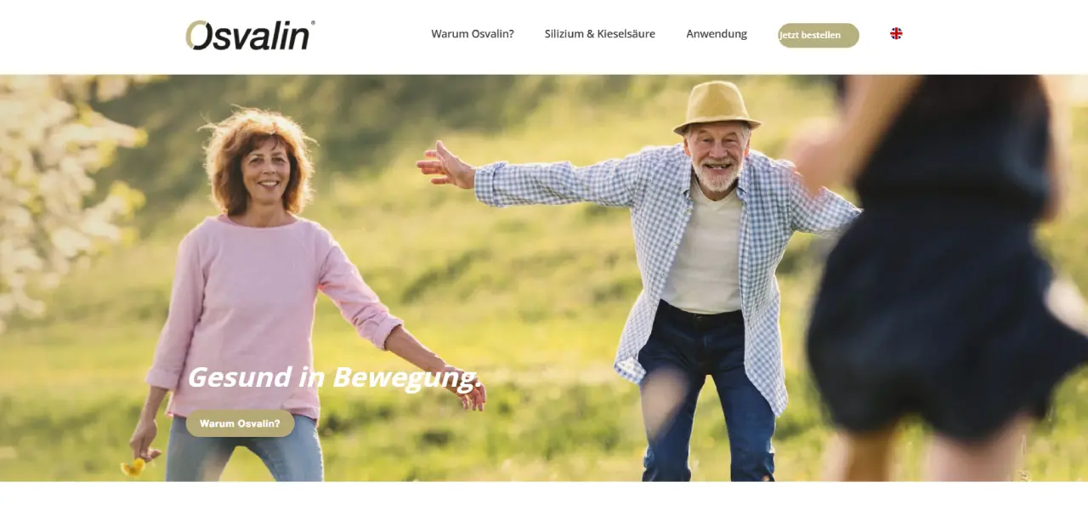The image size is (1088, 510).
Task: Click the blossoming white tree in the background
Action: pyautogui.click(x=59, y=195)
